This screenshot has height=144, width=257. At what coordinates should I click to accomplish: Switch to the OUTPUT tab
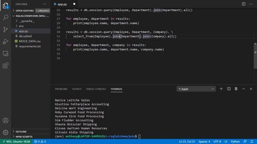[77, 89]
